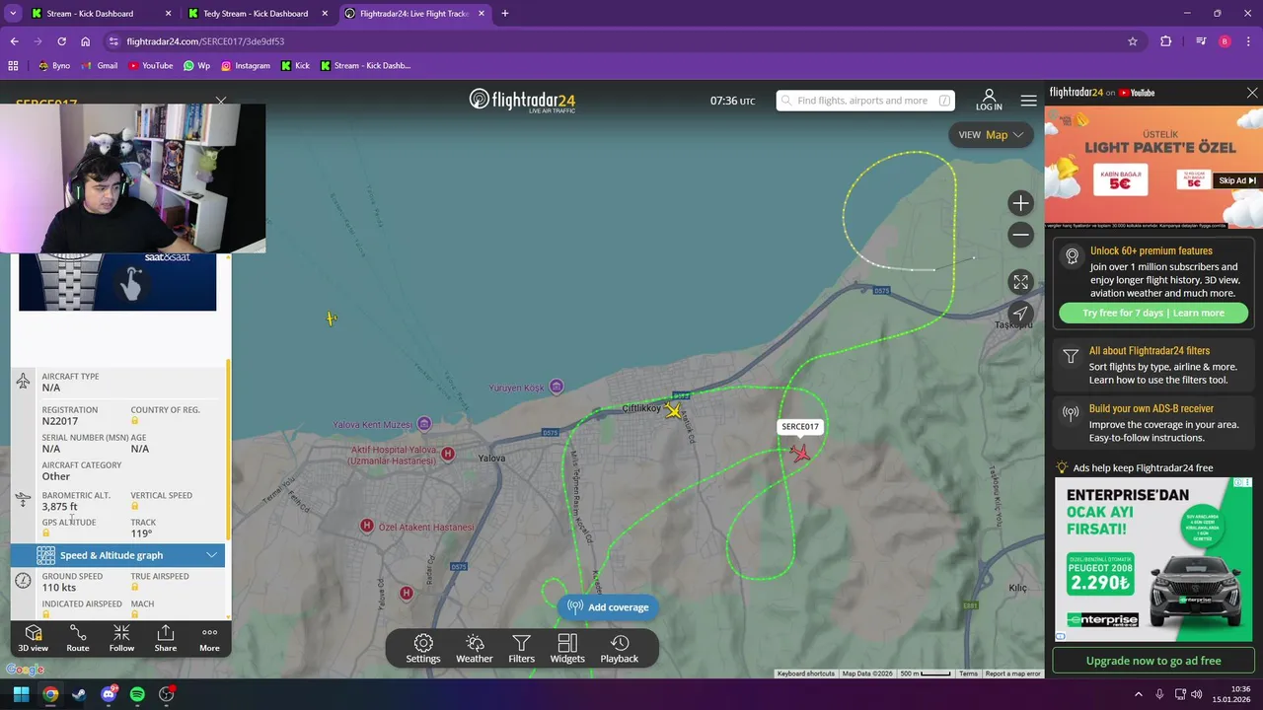Open map Terms link
This screenshot has width=1263, height=710.
(969, 674)
